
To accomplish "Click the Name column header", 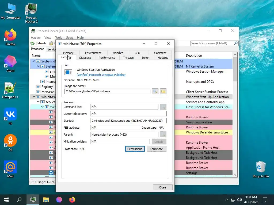I will (36, 56).
